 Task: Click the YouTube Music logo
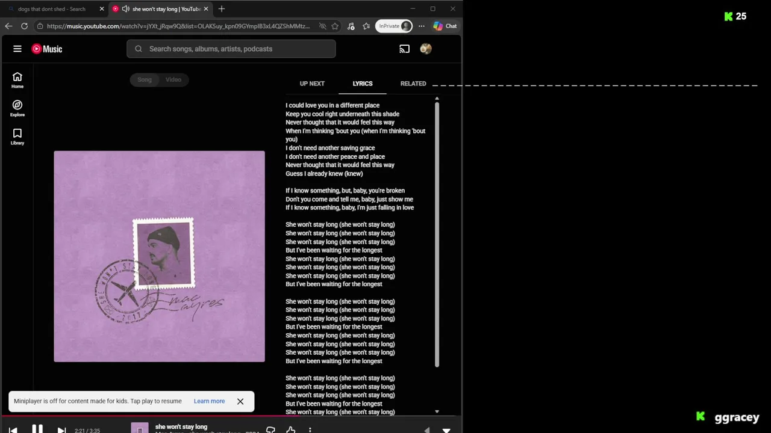47,49
